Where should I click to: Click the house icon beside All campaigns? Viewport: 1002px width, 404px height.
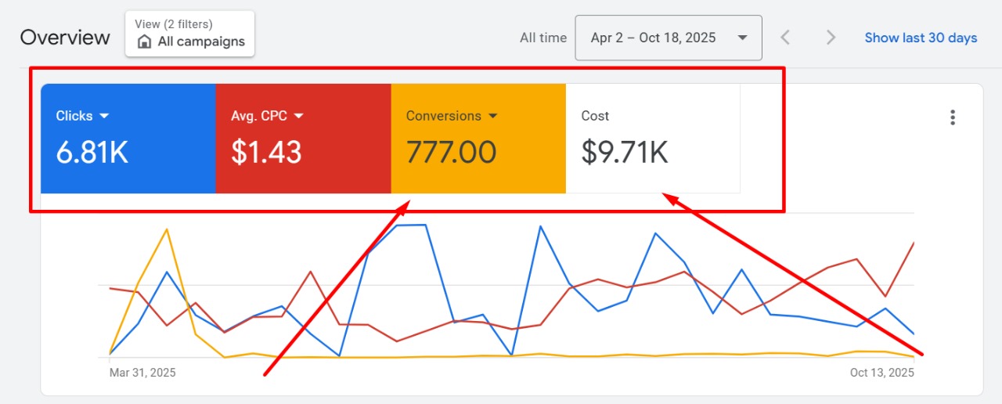144,42
